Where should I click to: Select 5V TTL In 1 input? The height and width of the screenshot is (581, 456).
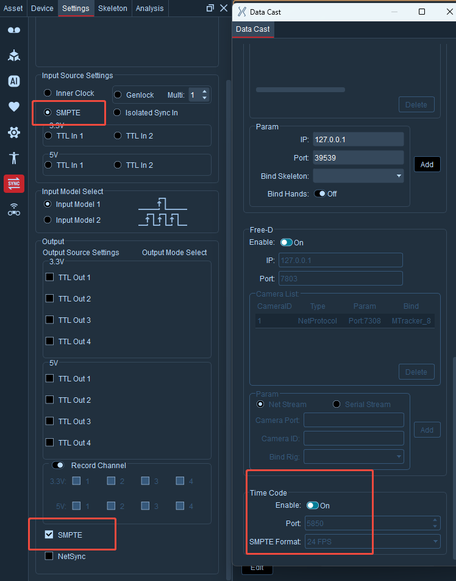click(x=48, y=165)
